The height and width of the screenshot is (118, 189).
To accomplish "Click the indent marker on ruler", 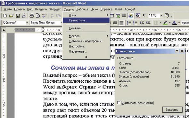I will (43, 30).
